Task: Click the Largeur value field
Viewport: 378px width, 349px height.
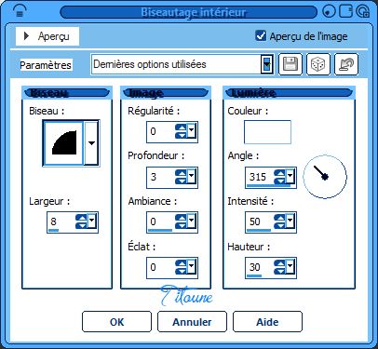Action: 61,221
